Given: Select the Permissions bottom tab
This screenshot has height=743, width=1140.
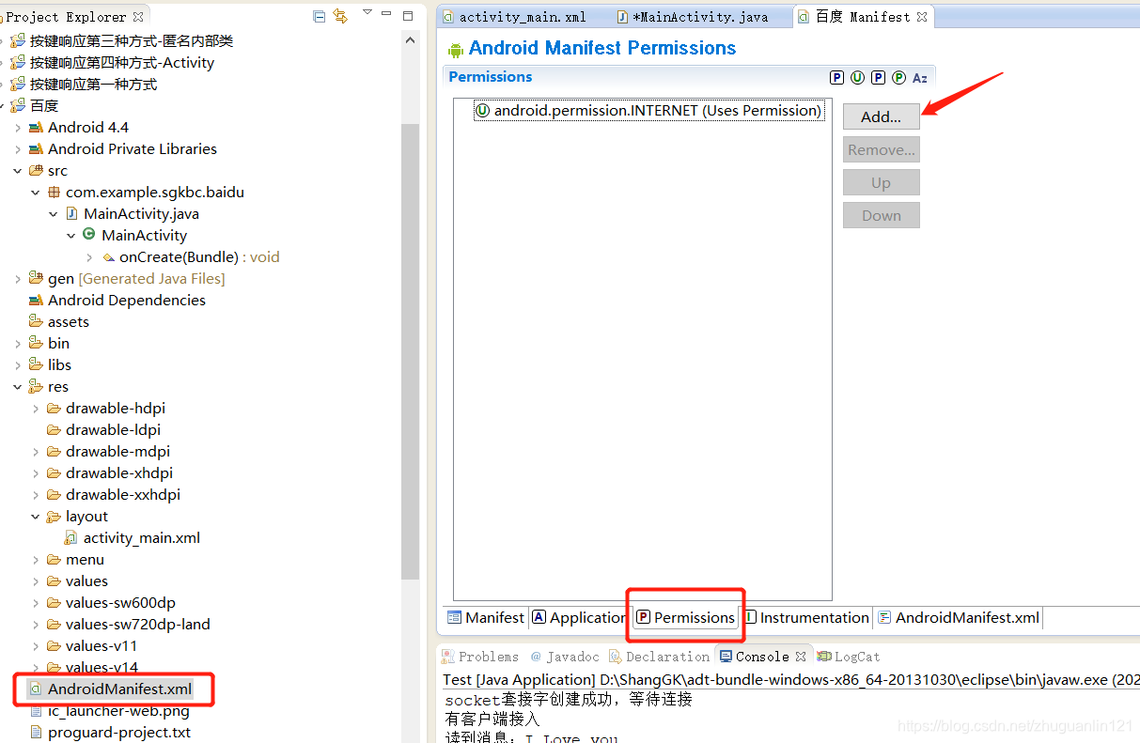Looking at the screenshot, I should 685,617.
